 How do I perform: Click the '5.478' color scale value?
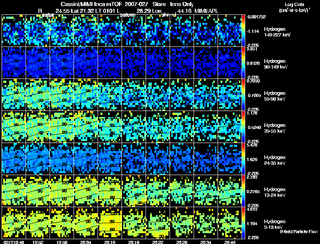pos(252,145)
